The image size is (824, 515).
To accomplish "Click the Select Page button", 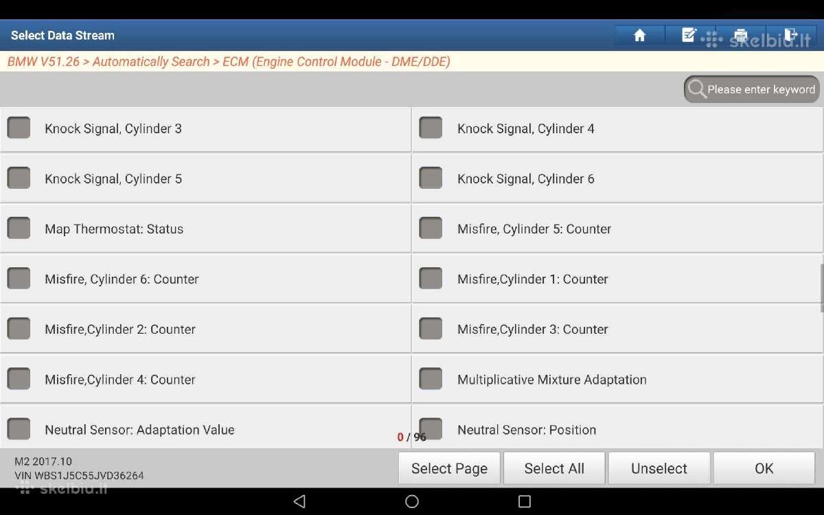I will click(x=449, y=468).
